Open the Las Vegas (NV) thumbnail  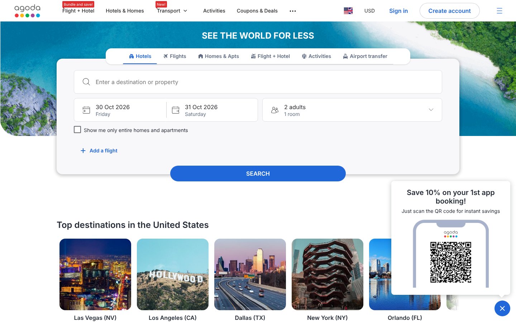coord(95,274)
